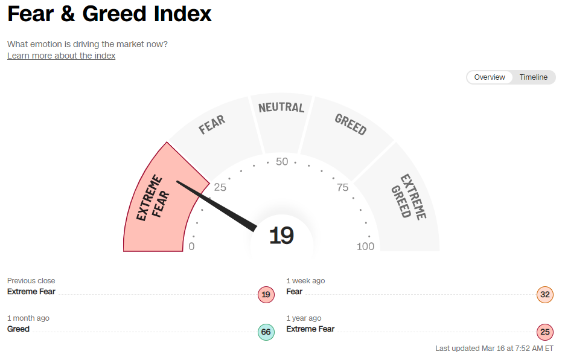Click the orange 1 week ago badge 32
This screenshot has width=562, height=360.
tap(544, 295)
